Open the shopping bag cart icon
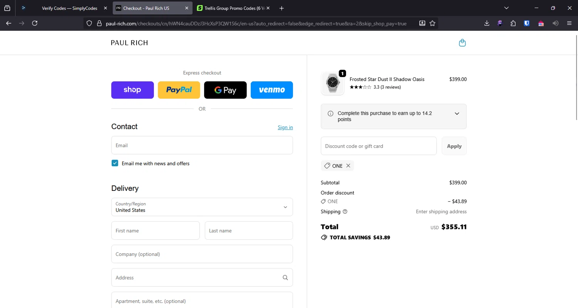 pyautogui.click(x=462, y=43)
